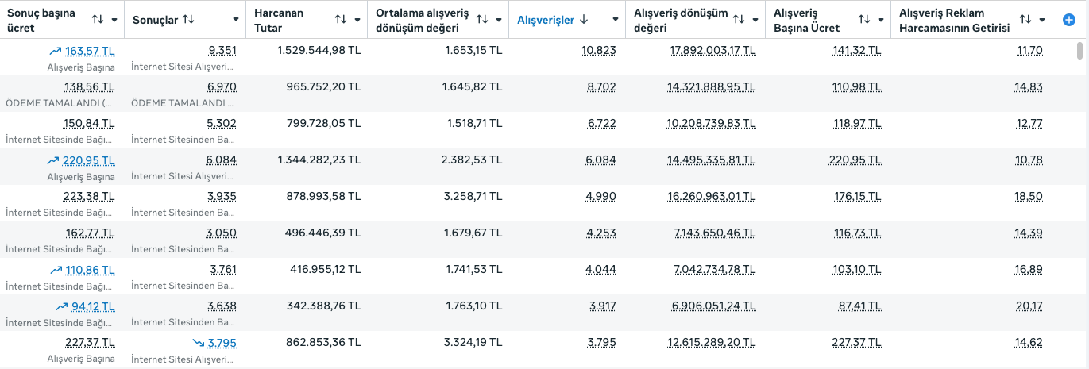Open the 10.823 purchases value link
The width and height of the screenshot is (1089, 369).
(x=599, y=51)
